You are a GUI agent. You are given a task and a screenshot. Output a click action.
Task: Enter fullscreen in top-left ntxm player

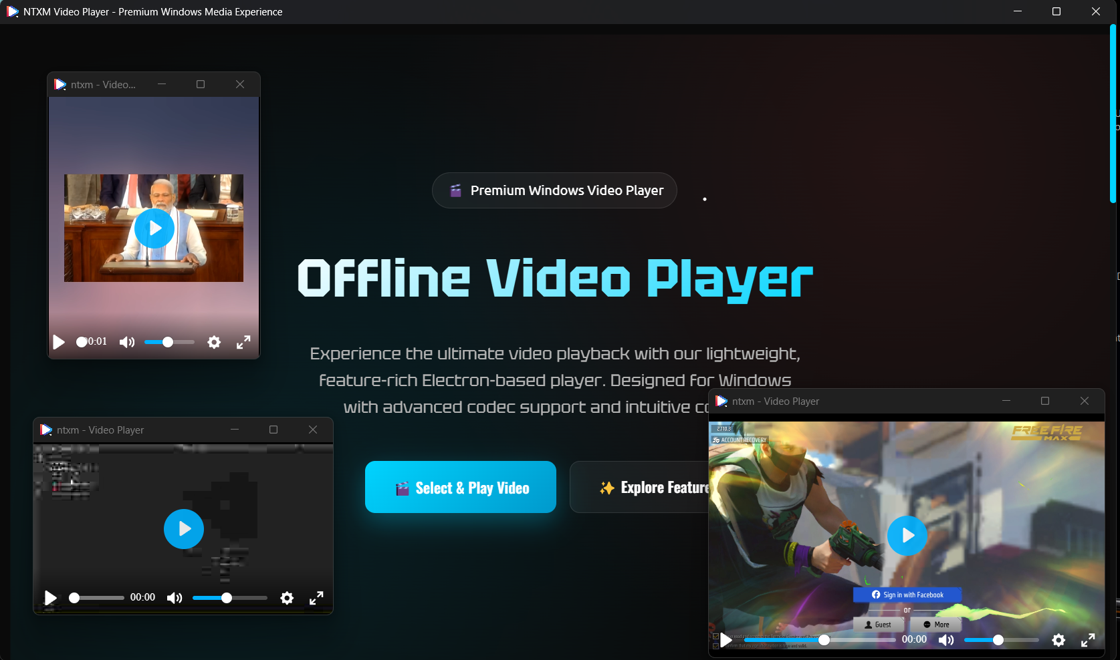[243, 342]
